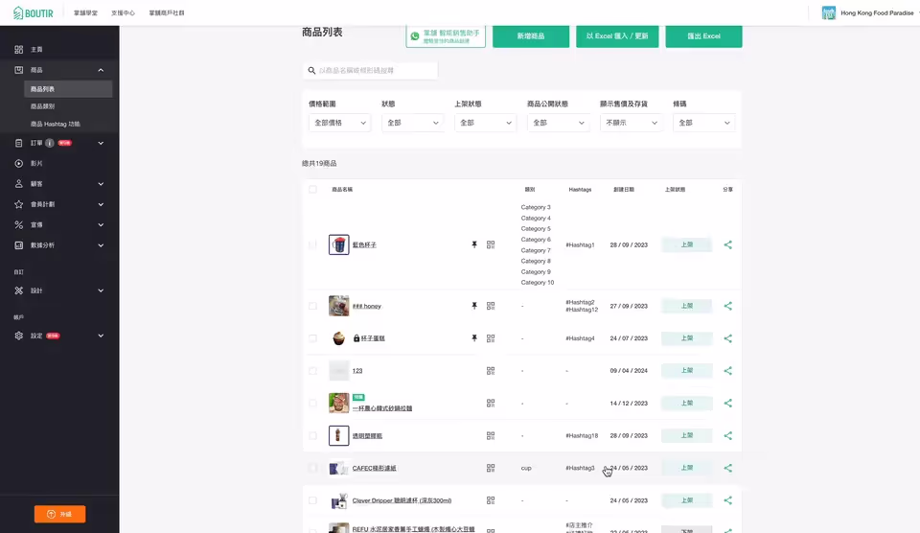The height and width of the screenshot is (533, 920).
Task: Click QR code icon for 透明塑膠瓶
Action: pyautogui.click(x=491, y=435)
